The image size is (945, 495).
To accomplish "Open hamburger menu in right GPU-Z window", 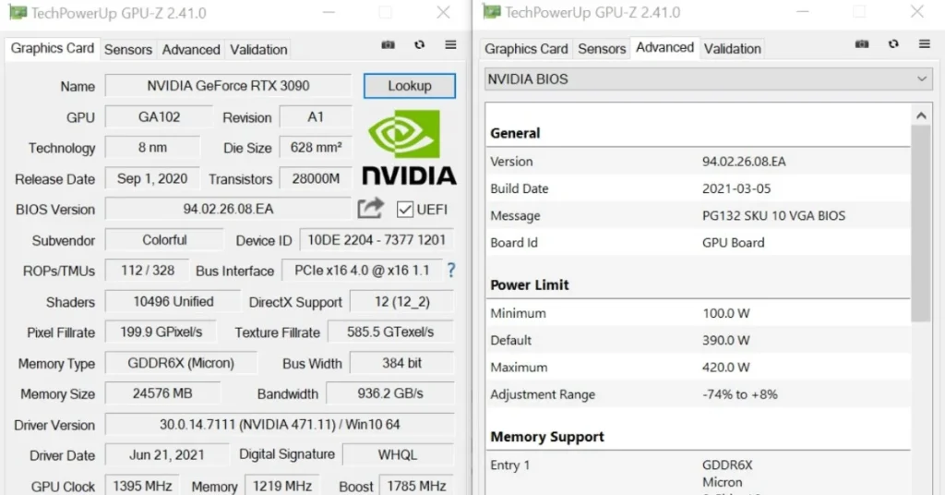I will [924, 44].
